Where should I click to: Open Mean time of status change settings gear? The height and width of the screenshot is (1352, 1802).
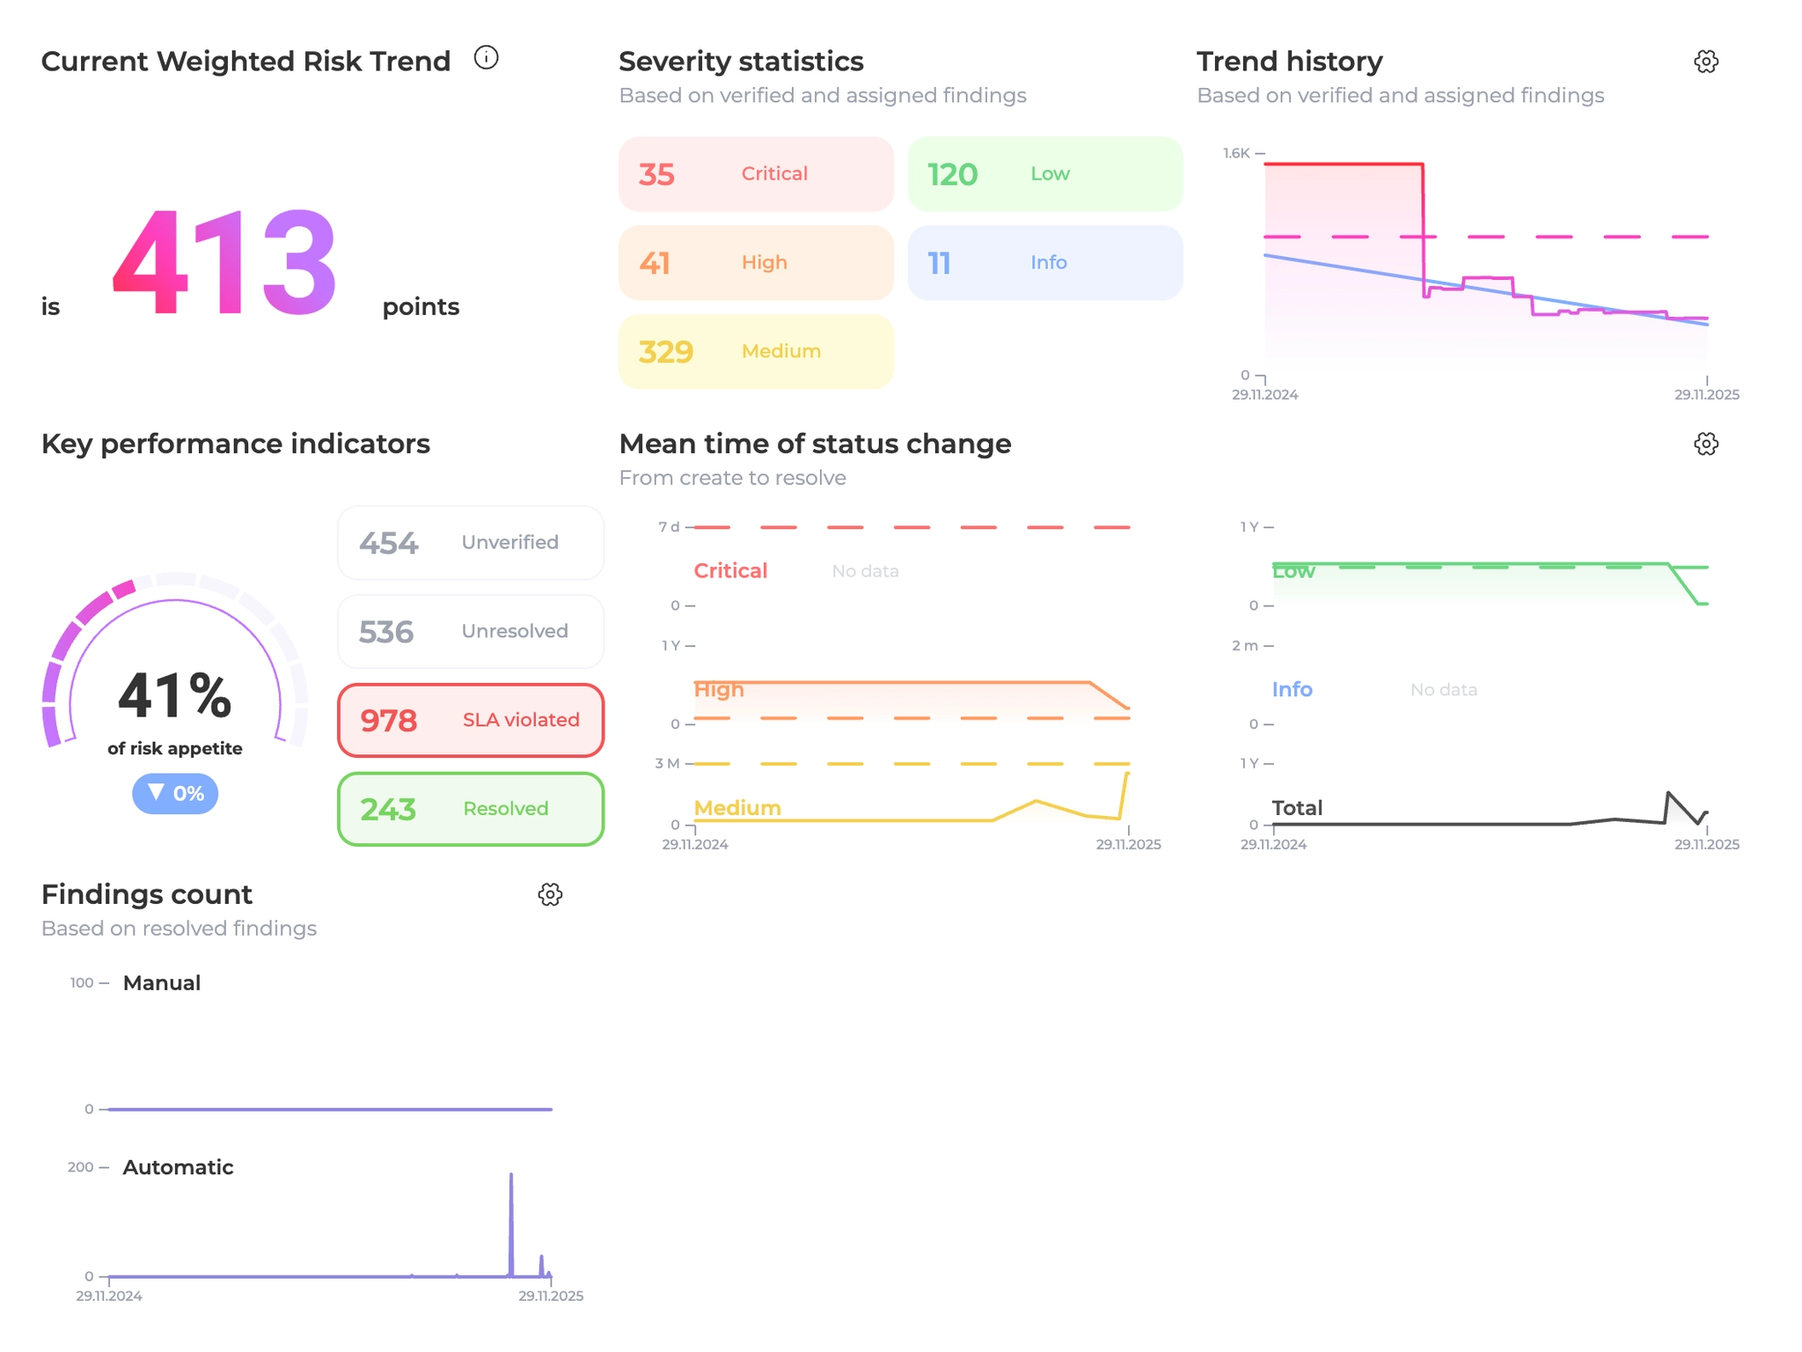(x=1705, y=444)
